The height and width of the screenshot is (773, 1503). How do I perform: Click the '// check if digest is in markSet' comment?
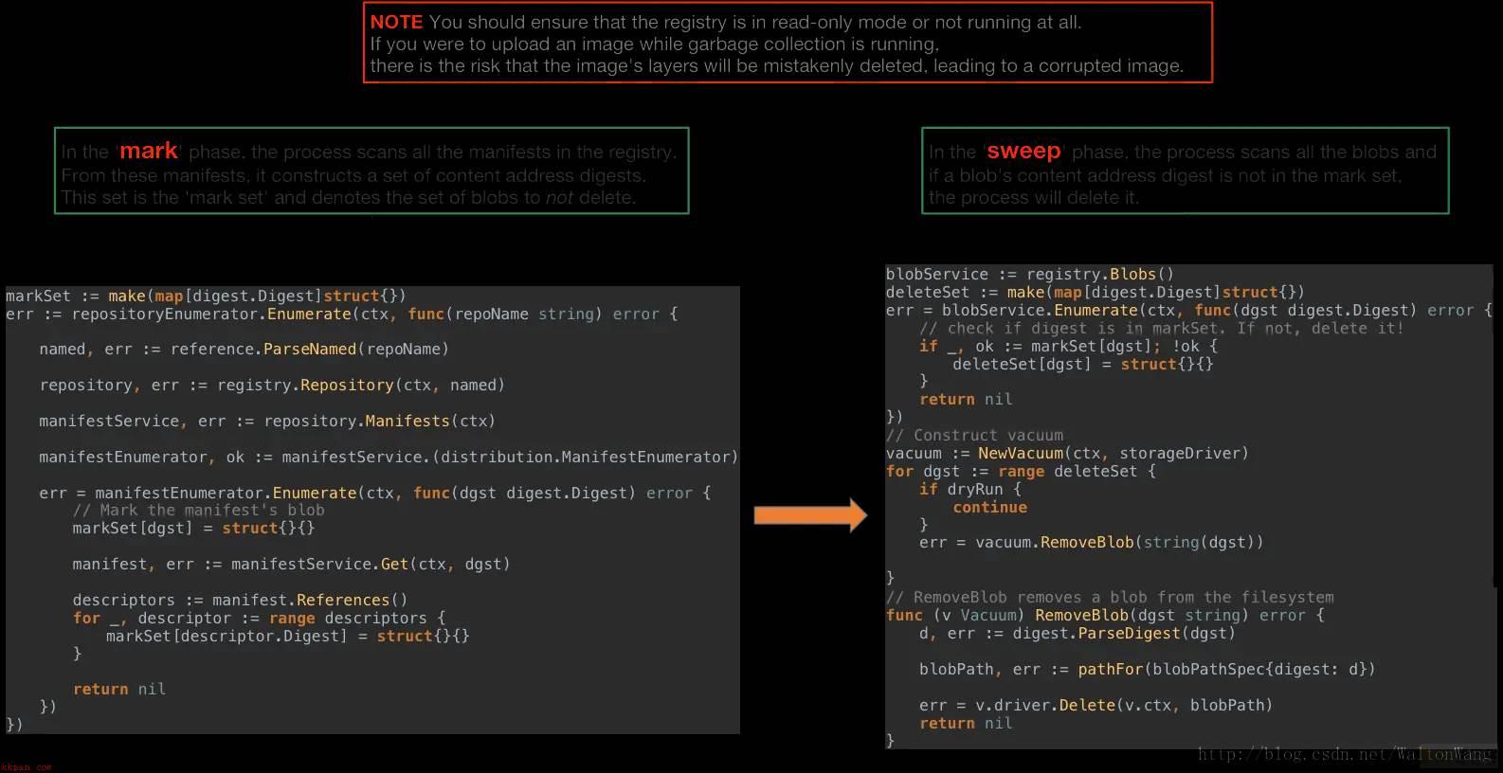click(x=1161, y=328)
